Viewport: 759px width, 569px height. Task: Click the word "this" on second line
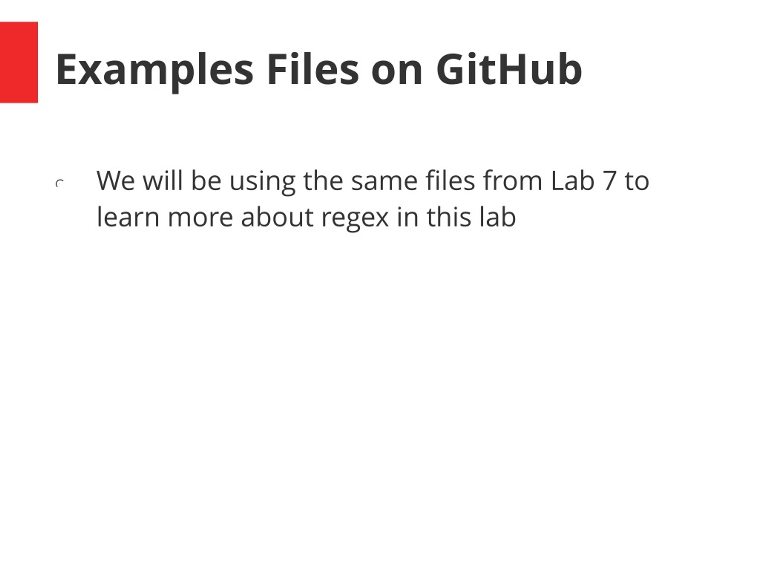pyautogui.click(x=449, y=217)
